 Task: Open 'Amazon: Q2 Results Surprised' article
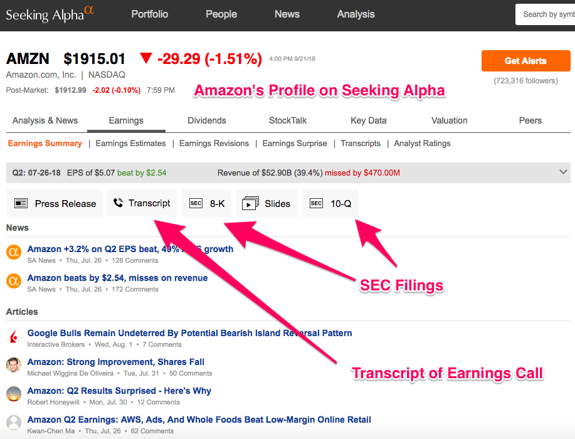pyautogui.click(x=119, y=391)
